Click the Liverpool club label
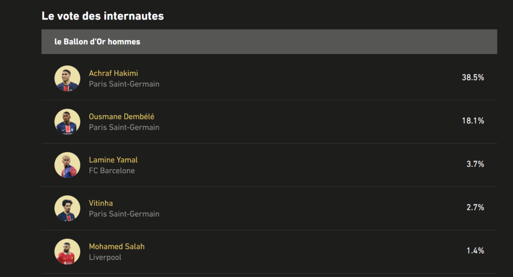 coord(105,257)
